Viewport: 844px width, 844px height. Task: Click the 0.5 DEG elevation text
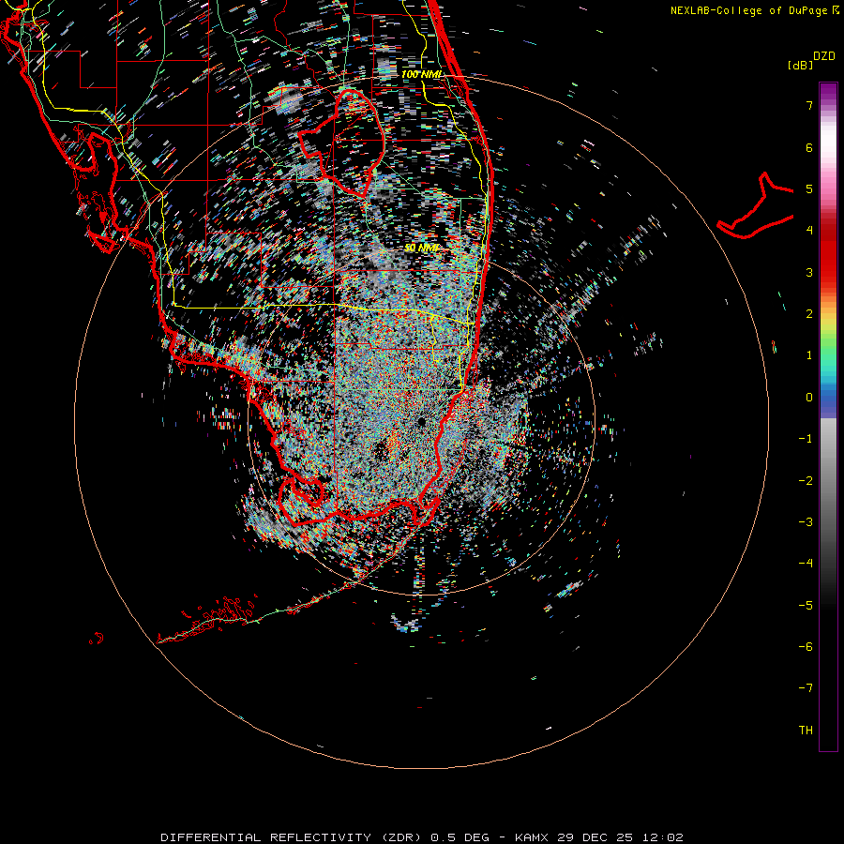pos(460,837)
